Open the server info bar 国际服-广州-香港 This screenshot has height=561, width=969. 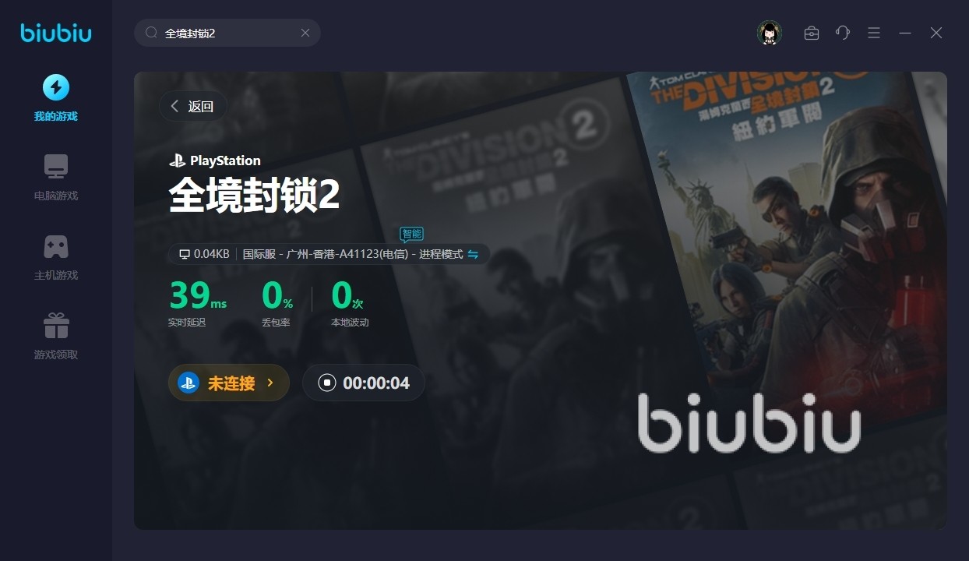pyautogui.click(x=329, y=254)
